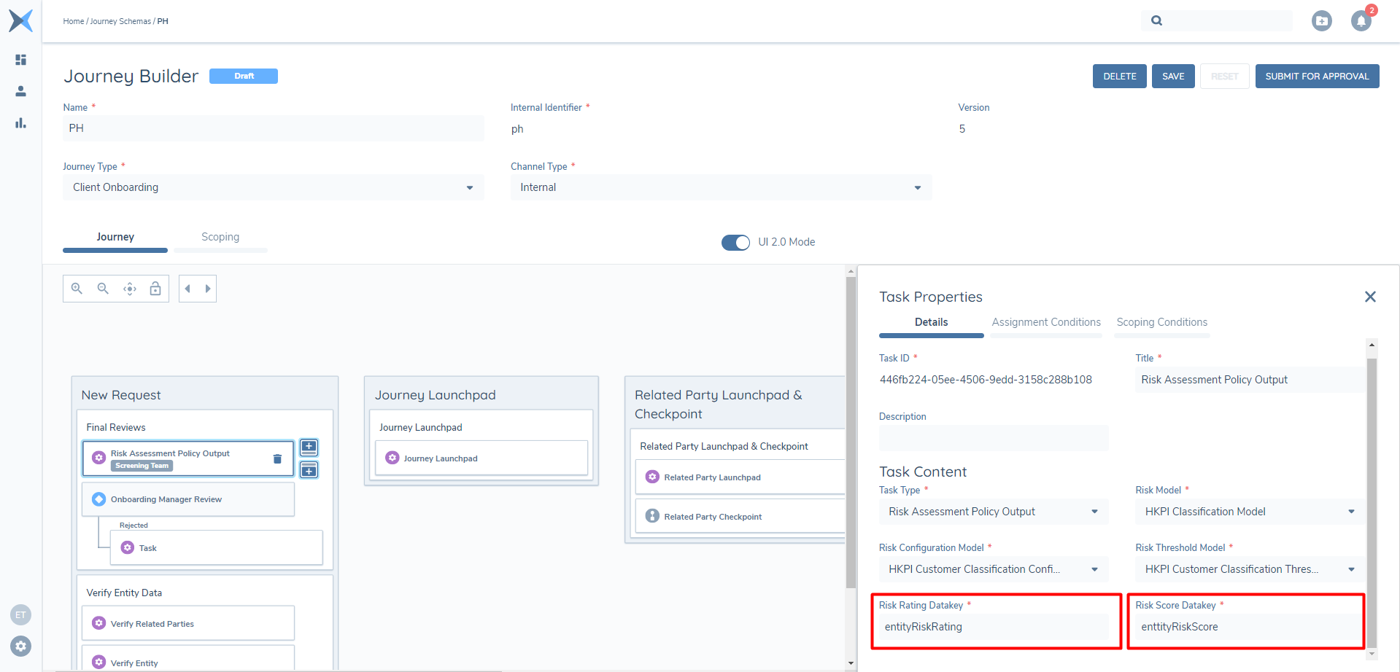
Task: Add a task using the plus button beside Final Reviews
Action: coord(308,447)
